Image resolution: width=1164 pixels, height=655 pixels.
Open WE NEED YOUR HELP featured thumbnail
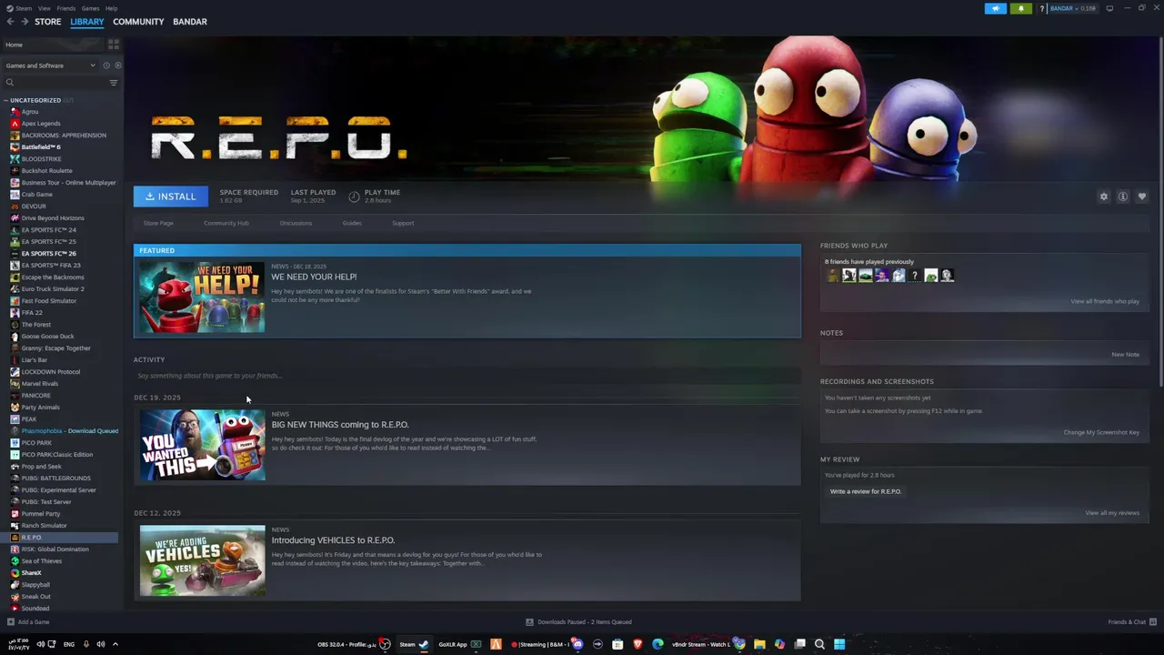click(202, 297)
